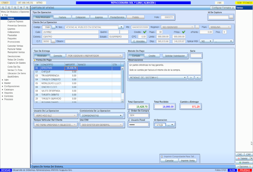The height and width of the screenshot is (172, 253).
Task: Open BackOrders menu item
Action: coord(13,76)
